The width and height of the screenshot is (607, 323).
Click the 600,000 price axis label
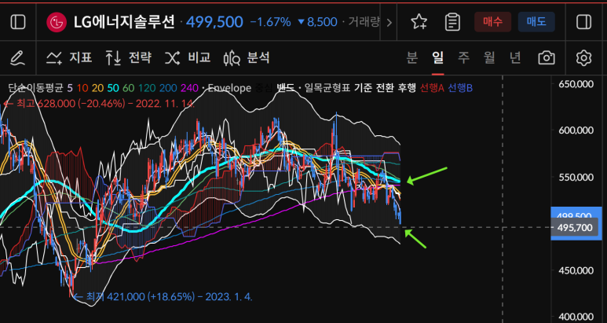tap(576, 130)
